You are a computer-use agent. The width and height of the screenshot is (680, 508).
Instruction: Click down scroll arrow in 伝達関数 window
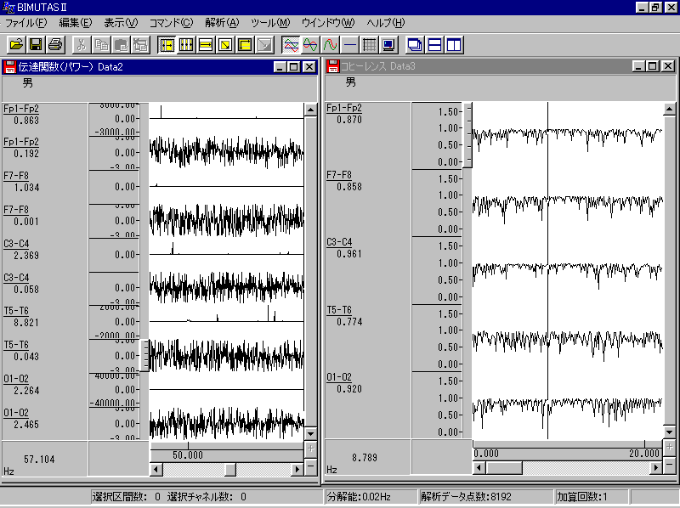[311, 432]
